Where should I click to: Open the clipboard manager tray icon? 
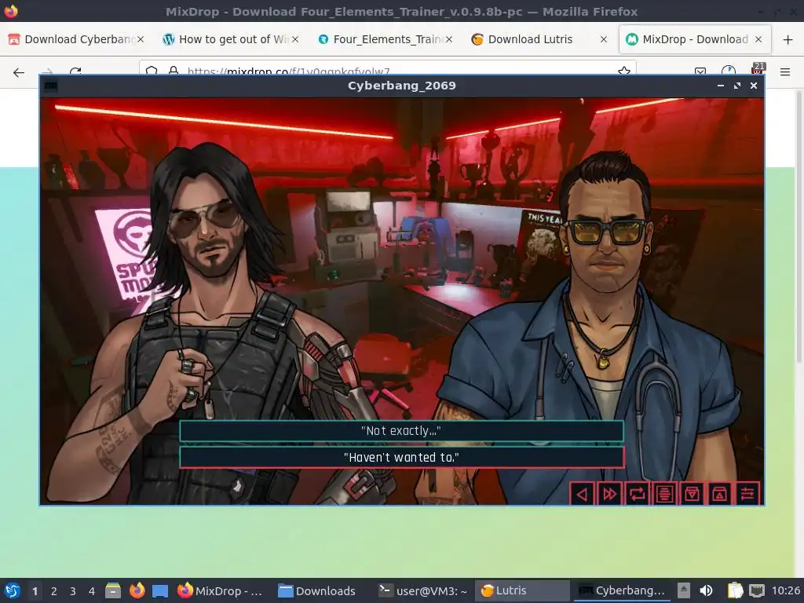coord(735,590)
